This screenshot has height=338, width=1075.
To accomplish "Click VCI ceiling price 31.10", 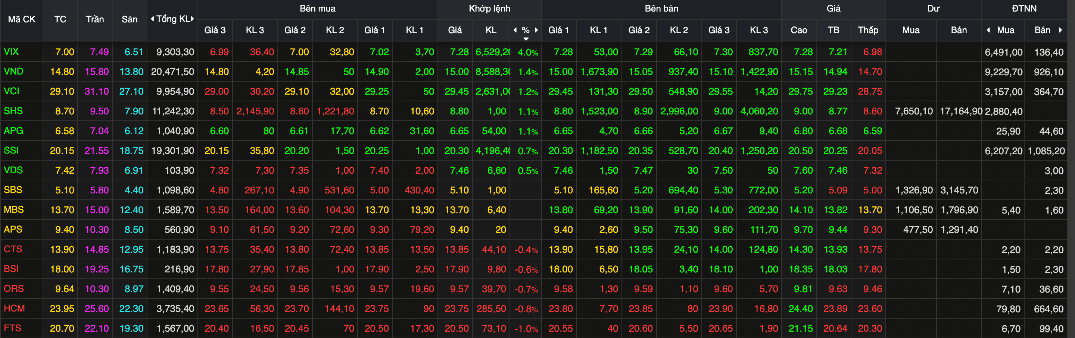I will (97, 91).
